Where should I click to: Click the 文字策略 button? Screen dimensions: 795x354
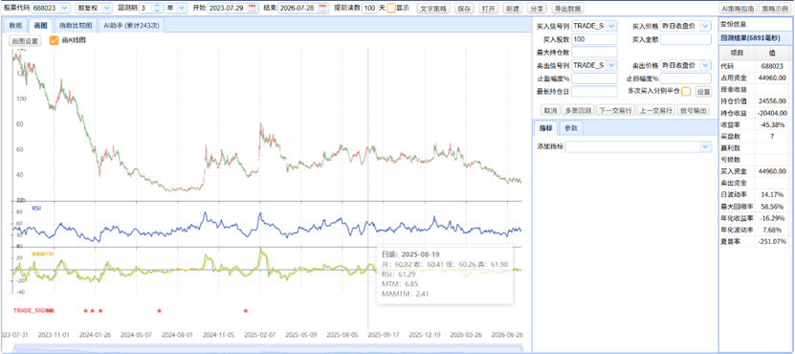click(x=434, y=9)
